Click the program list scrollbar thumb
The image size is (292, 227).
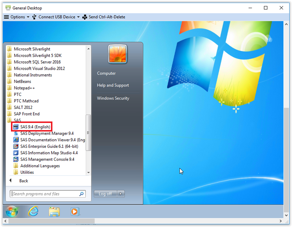89,132
